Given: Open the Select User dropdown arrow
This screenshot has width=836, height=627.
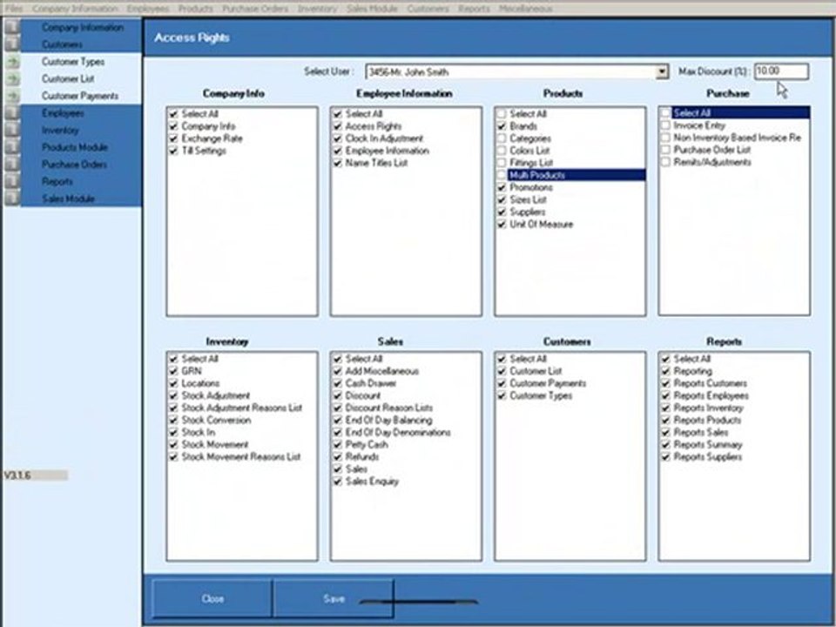Looking at the screenshot, I should point(662,71).
